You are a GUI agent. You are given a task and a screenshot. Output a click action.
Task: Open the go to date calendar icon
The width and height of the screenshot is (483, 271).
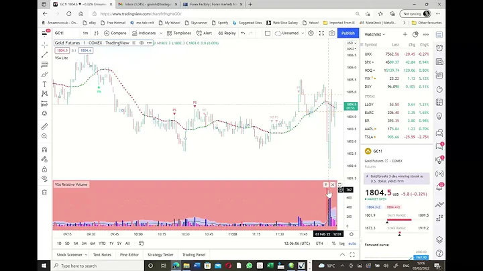coord(141,243)
